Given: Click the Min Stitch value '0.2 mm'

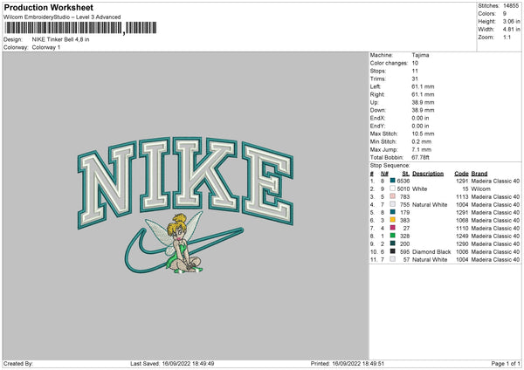Looking at the screenshot, I should click(422, 141).
